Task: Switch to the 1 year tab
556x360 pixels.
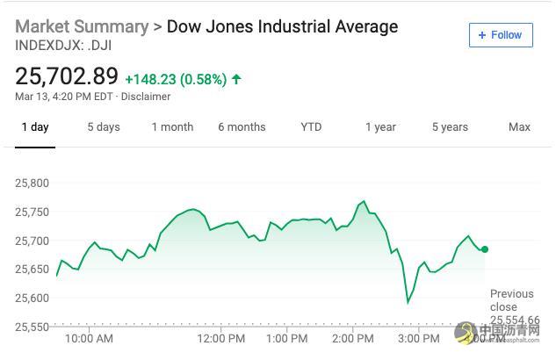Action: [x=381, y=126]
